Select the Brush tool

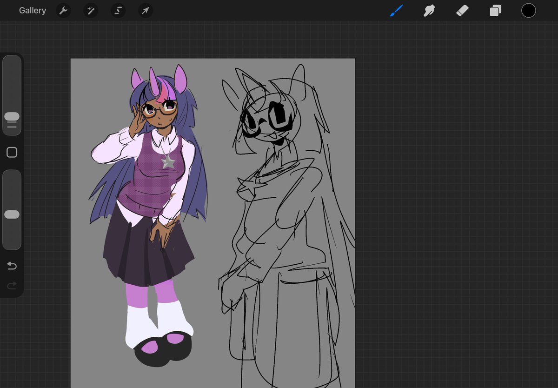(x=396, y=10)
